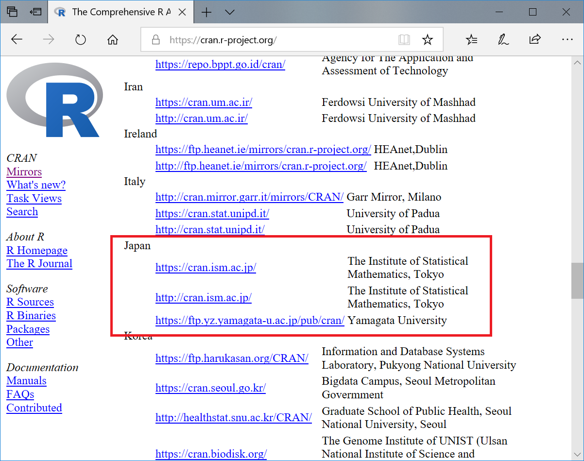The image size is (584, 461).
Task: Select The Comprehensive R Archive tab
Action: 121,12
